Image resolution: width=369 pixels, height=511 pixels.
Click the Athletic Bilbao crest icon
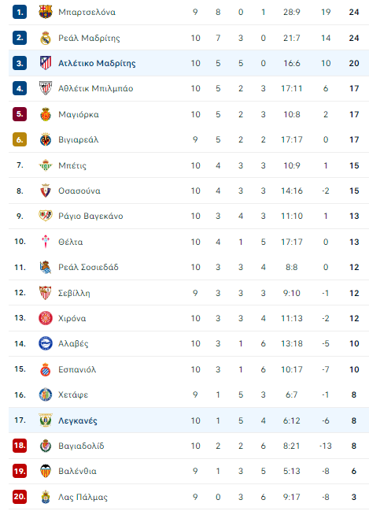tap(46, 88)
